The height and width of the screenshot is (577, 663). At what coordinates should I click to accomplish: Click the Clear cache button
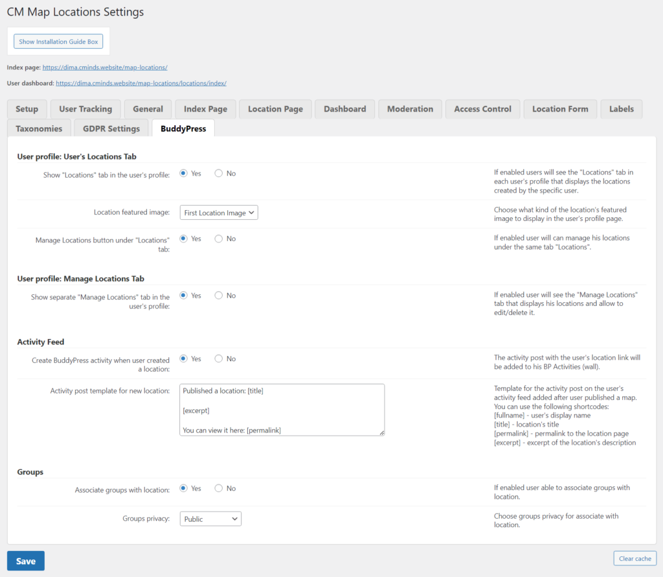click(x=635, y=558)
